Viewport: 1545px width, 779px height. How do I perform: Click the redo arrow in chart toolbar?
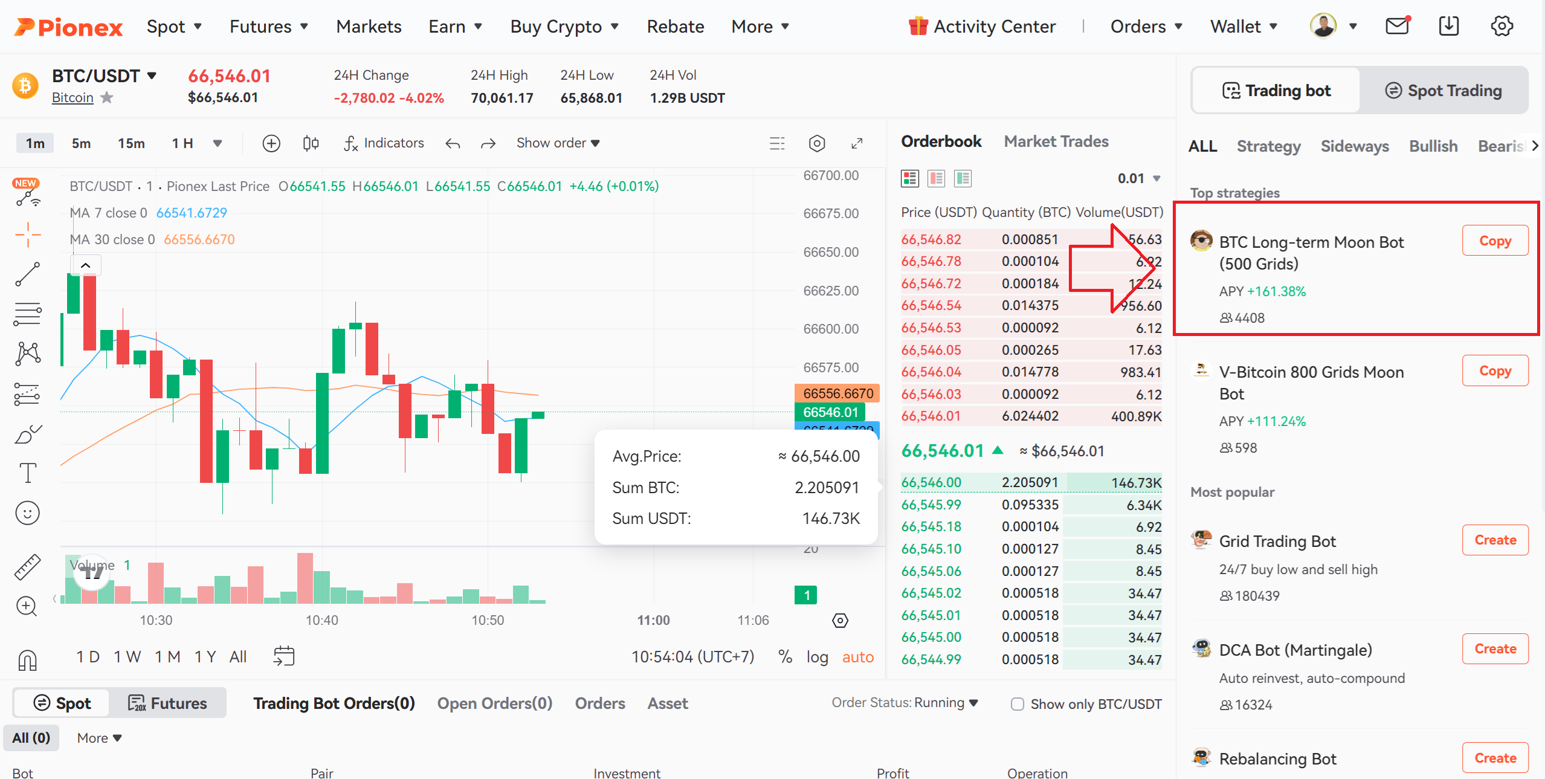click(x=488, y=143)
